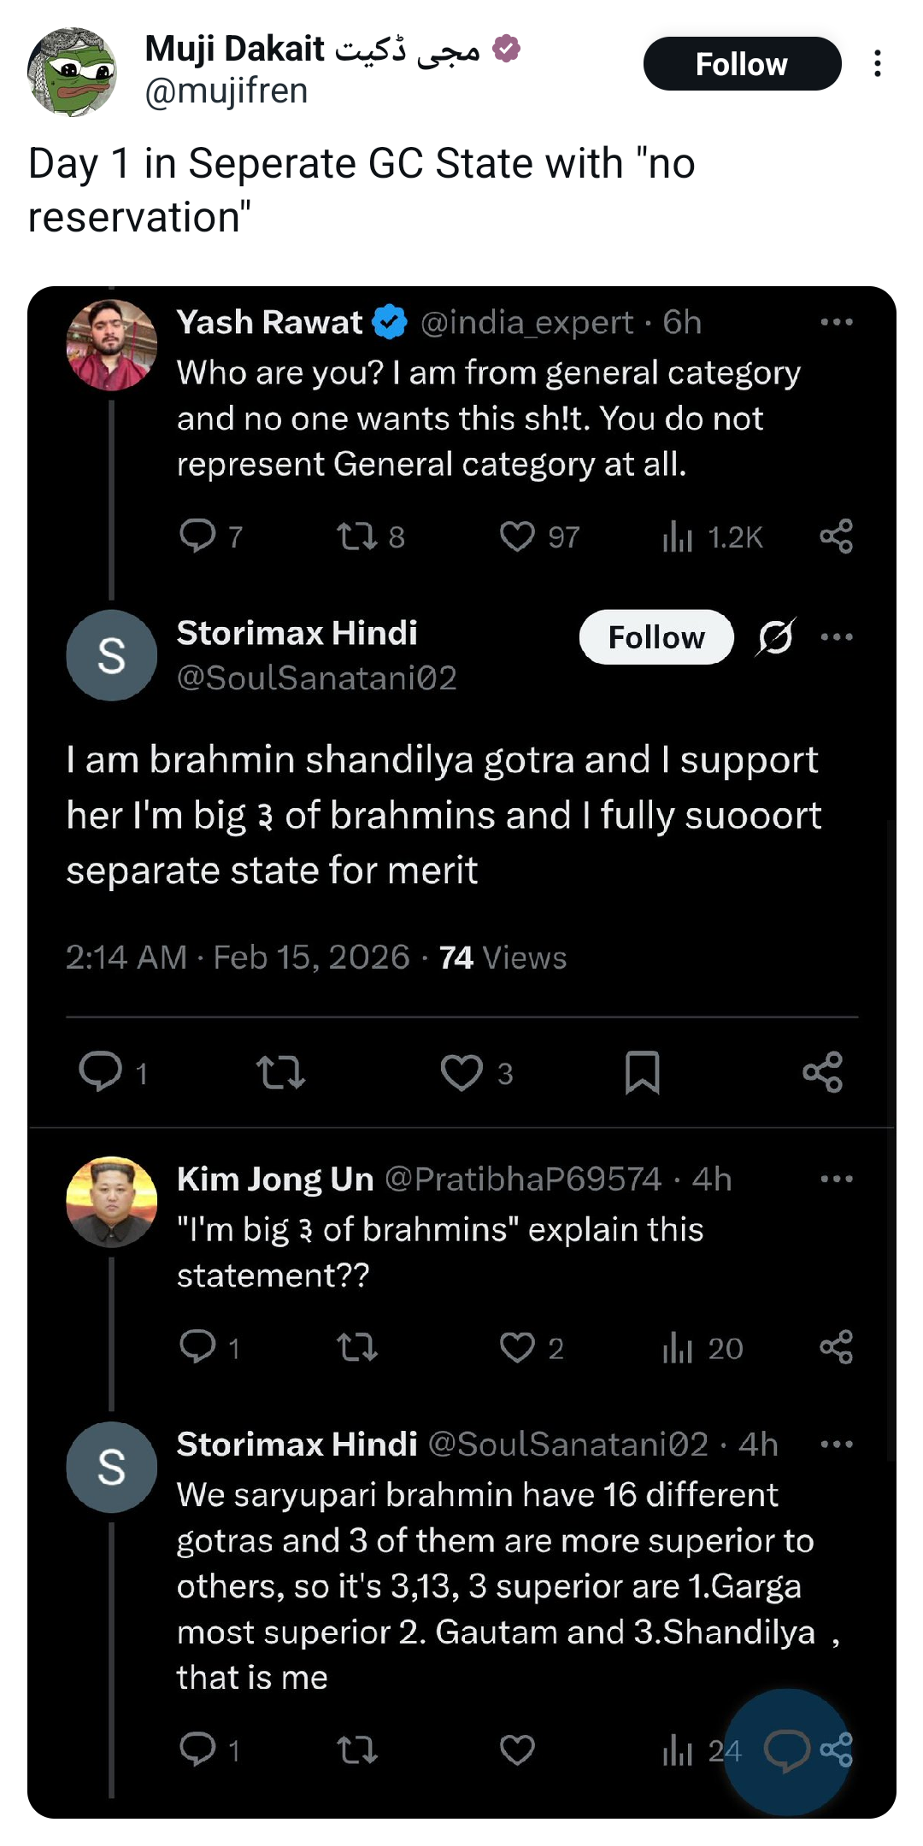923x1846 pixels.
Task: Reply to Yash Rawat's tweet
Action: (197, 536)
